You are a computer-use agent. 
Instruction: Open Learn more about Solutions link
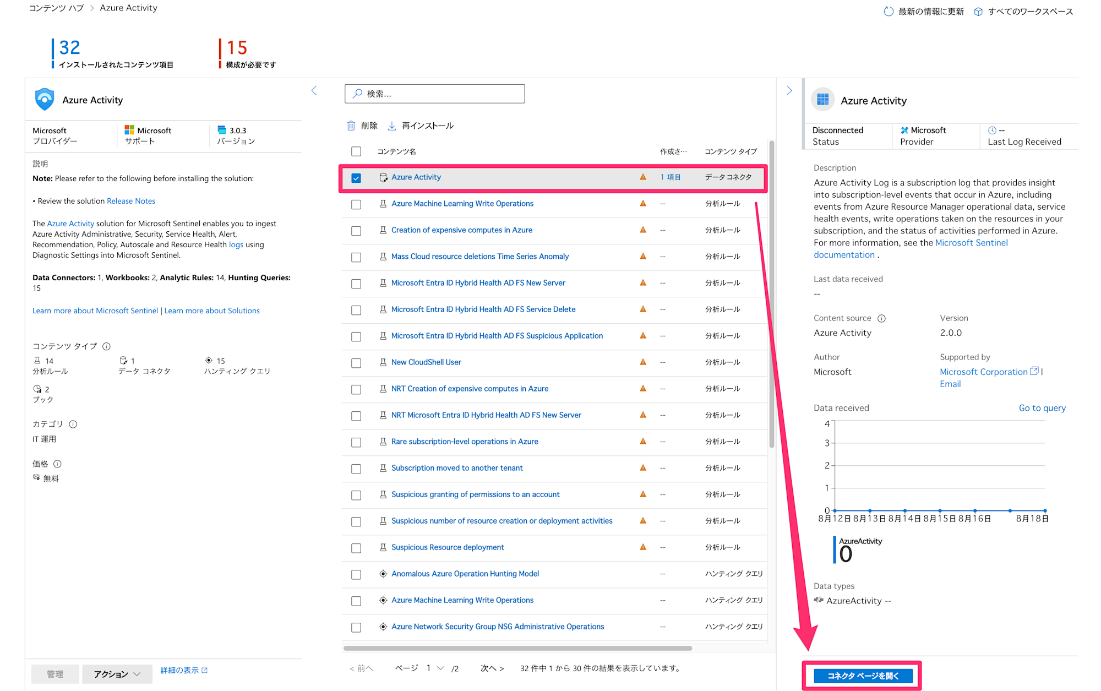(212, 311)
